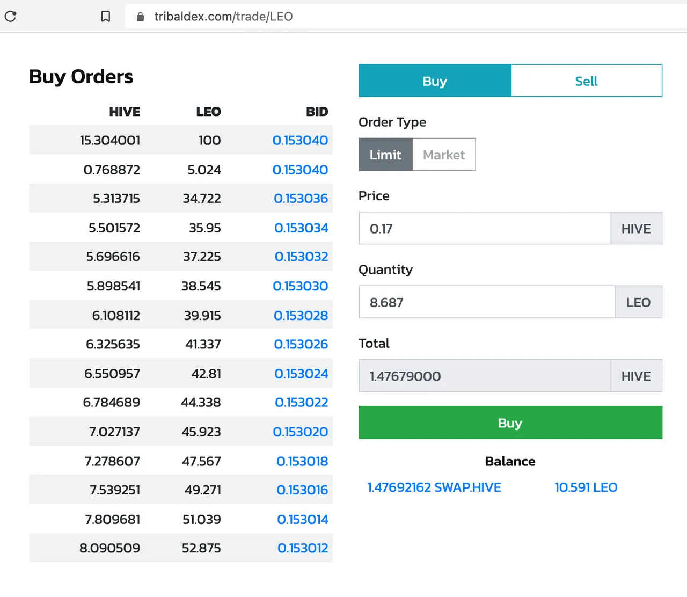
Task: Pick bid price 0.153036
Action: 301,199
